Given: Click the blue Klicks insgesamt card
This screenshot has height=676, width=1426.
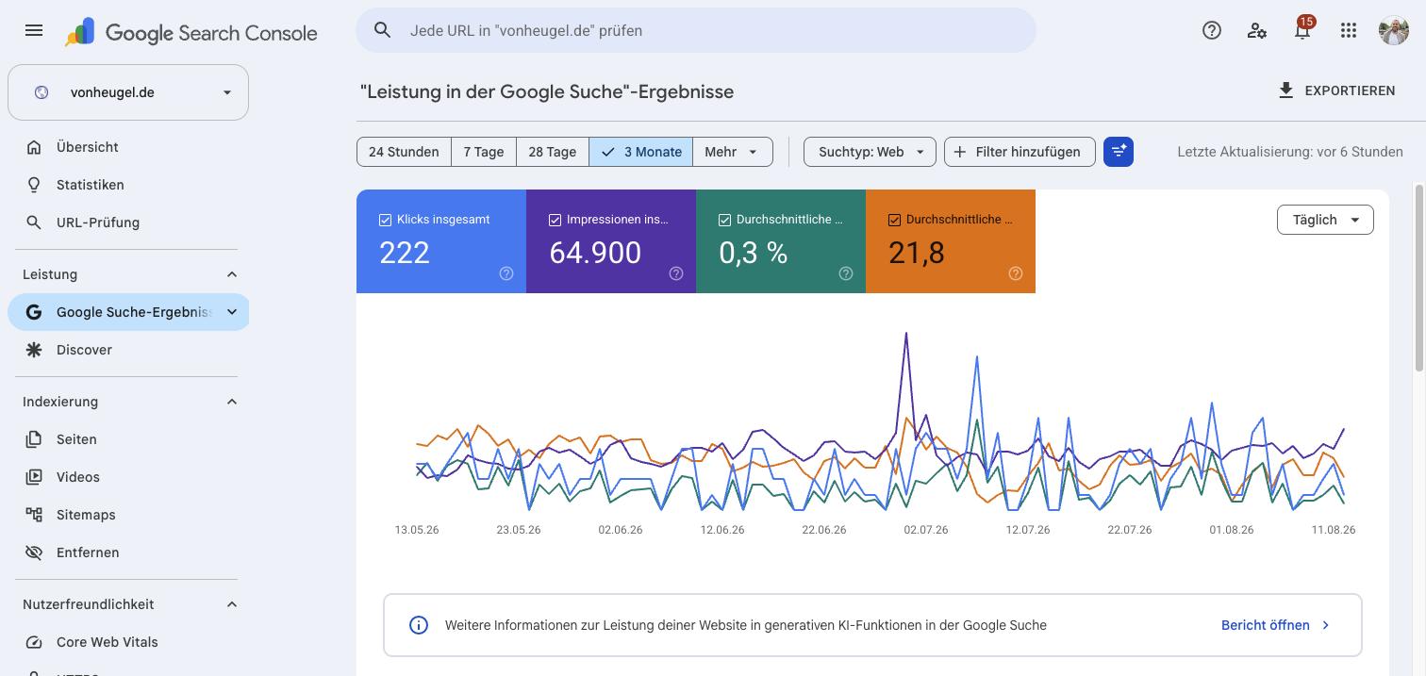Looking at the screenshot, I should [441, 241].
